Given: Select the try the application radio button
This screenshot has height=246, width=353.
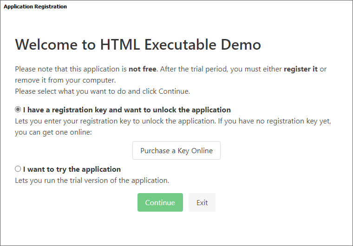Looking at the screenshot, I should pyautogui.click(x=18, y=169).
